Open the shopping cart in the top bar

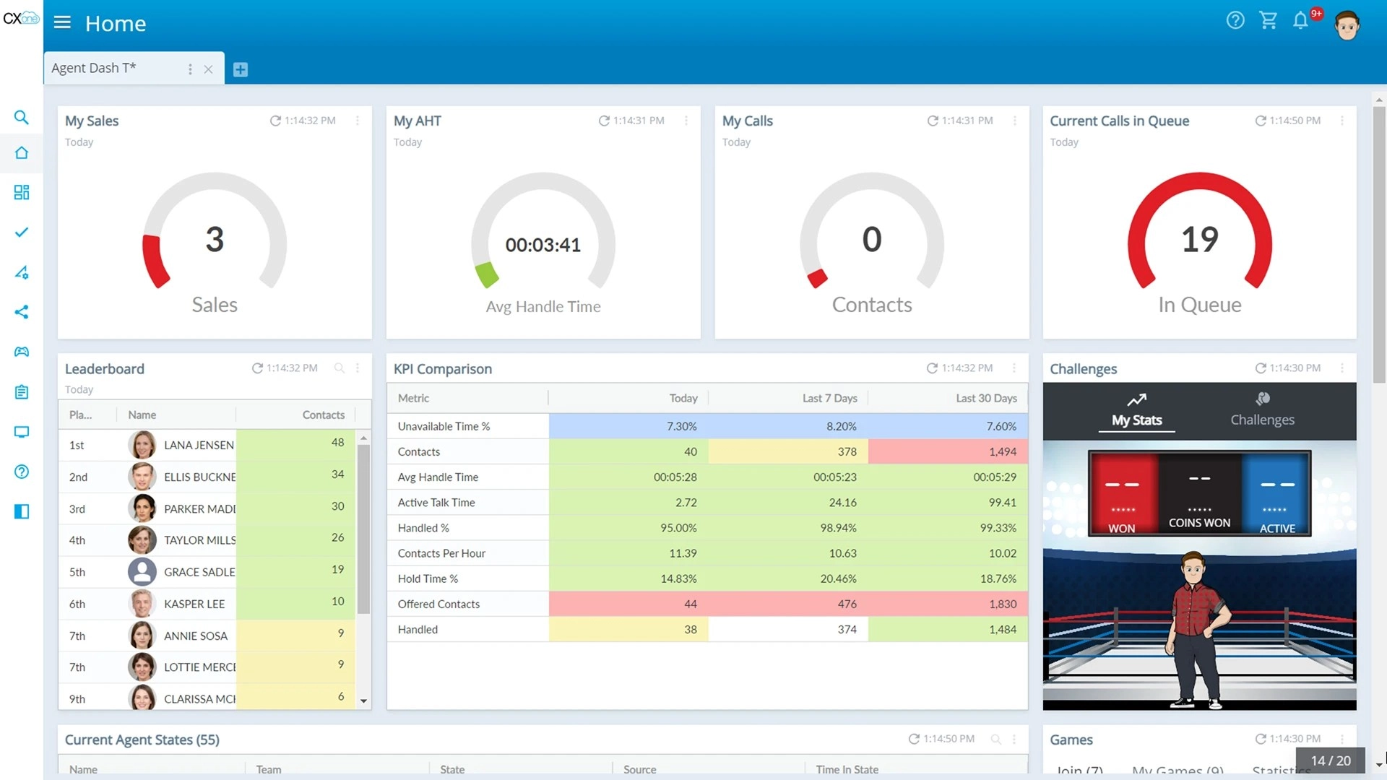pos(1269,20)
